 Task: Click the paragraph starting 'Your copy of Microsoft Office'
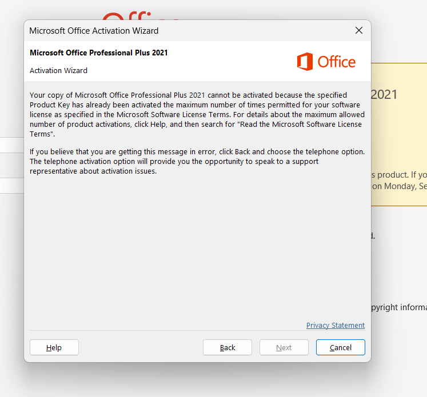coord(197,115)
